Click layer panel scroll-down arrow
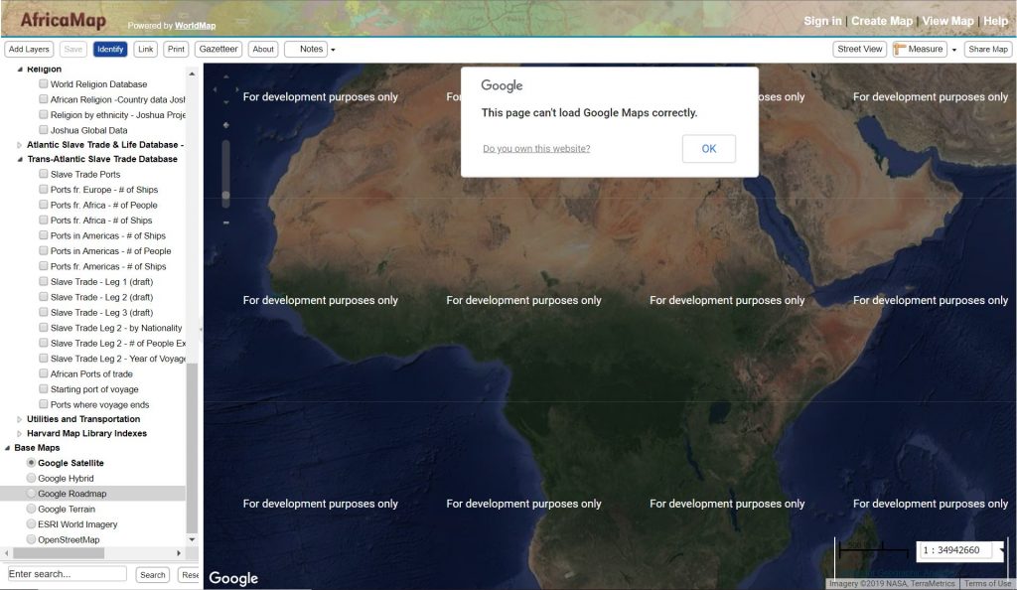The height and width of the screenshot is (590, 1017). coord(192,539)
